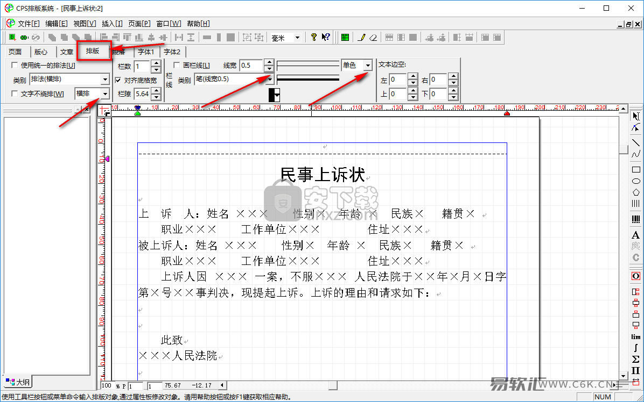Viewport: 644px width, 402px height.
Task: Select the 大纲 outline panel tab
Action: [x=18, y=382]
